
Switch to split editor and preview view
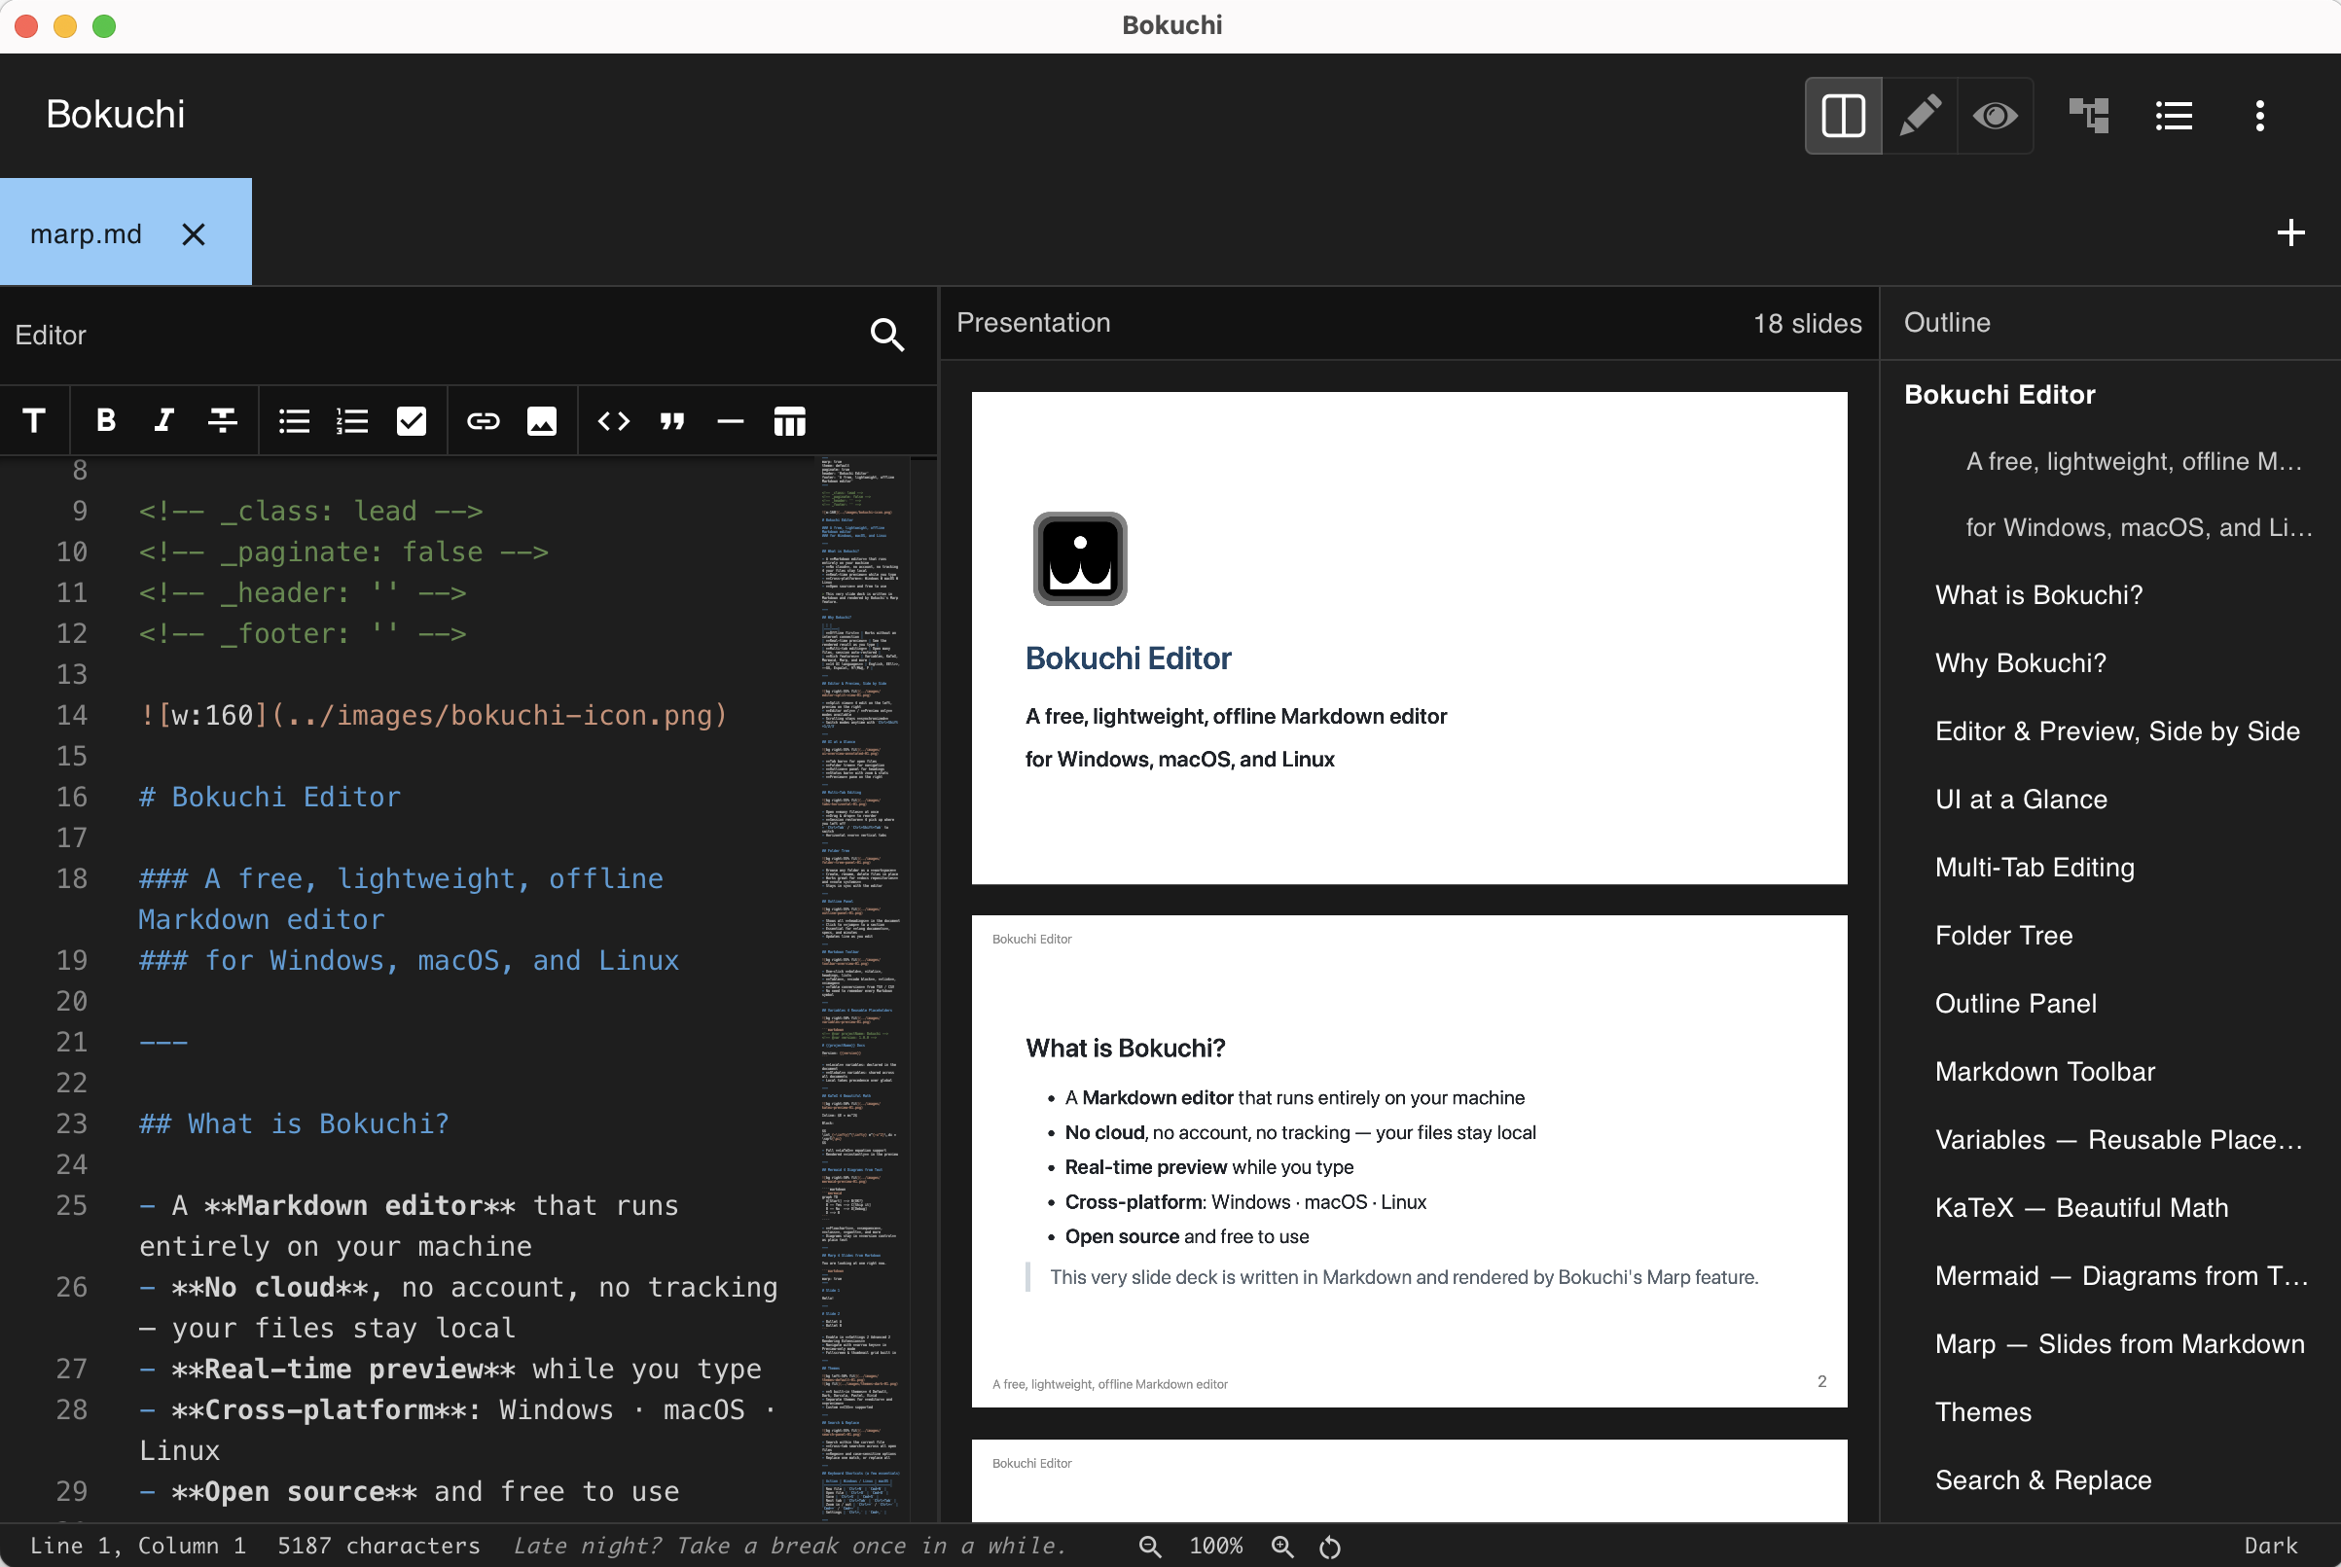click(1843, 116)
